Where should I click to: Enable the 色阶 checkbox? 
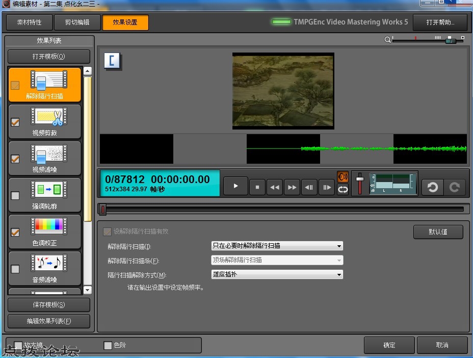pos(108,345)
